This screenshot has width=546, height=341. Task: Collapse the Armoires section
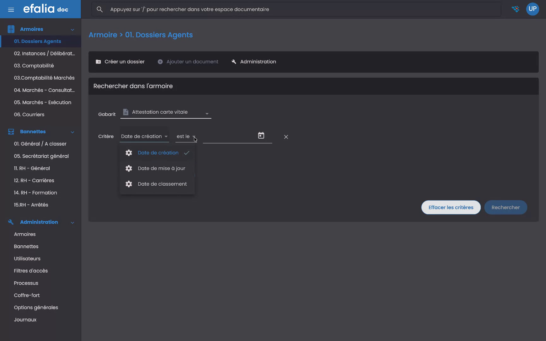(72, 29)
